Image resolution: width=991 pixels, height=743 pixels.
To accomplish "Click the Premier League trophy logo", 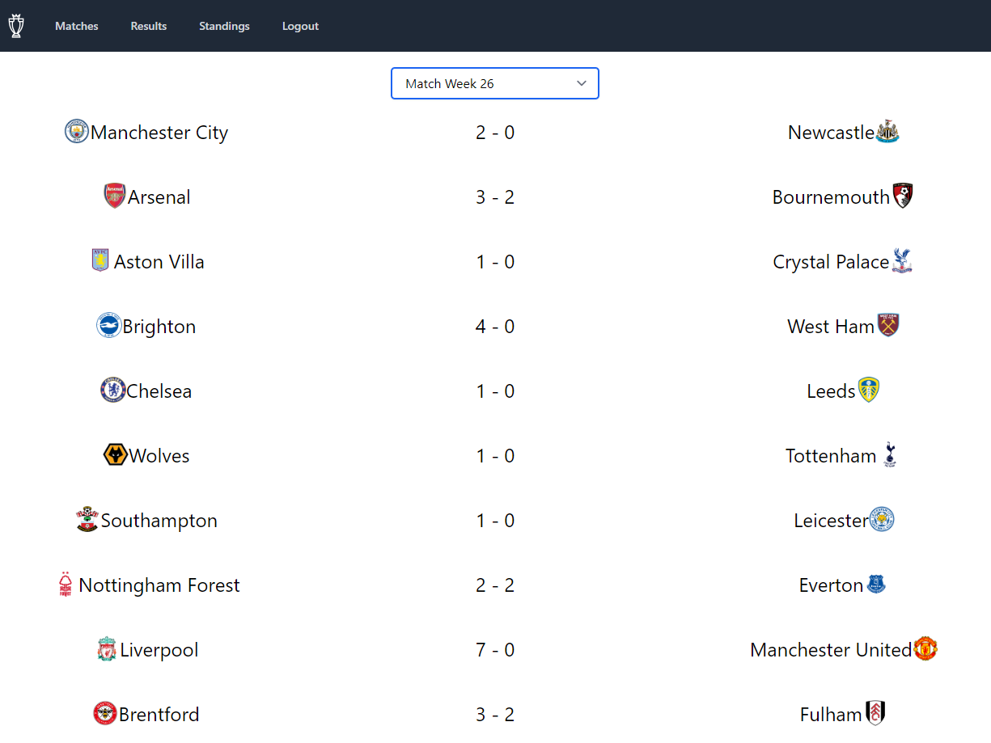I will click(x=16, y=26).
